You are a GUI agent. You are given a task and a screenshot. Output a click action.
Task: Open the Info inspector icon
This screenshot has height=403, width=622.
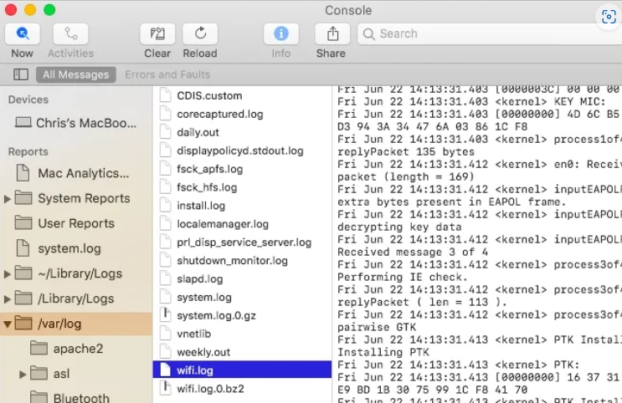(281, 34)
